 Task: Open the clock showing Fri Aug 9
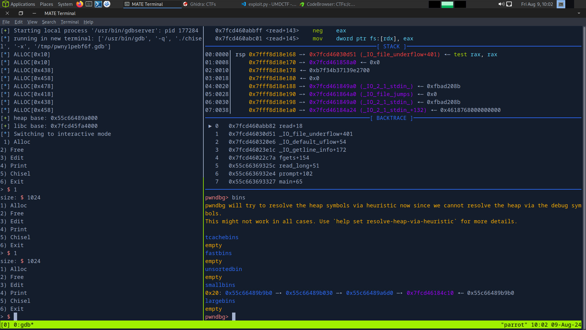537,4
